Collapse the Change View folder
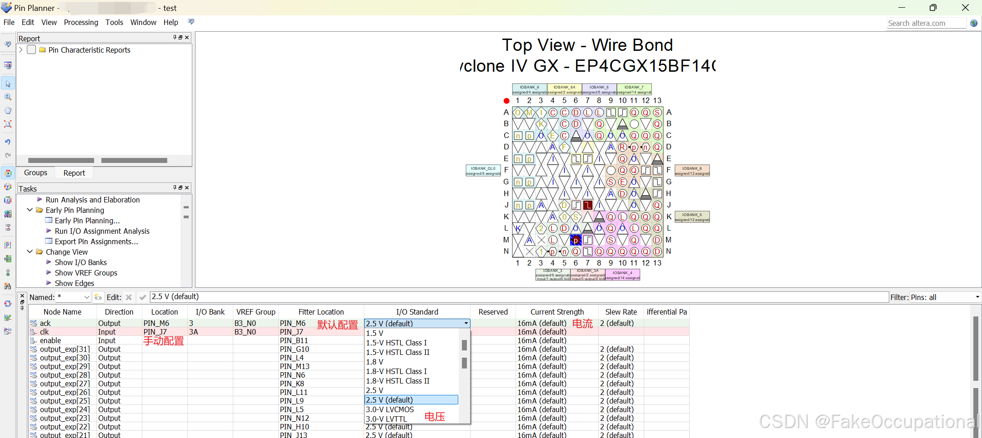 point(30,251)
